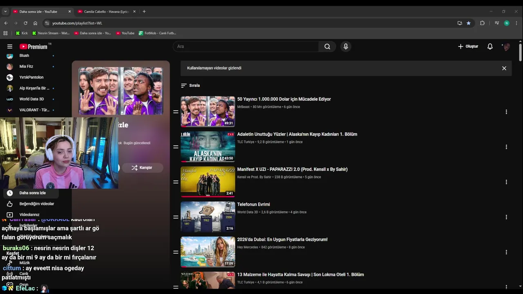Grab reorder handle of '2026'da Dubai' video
Image resolution: width=523 pixels, height=294 pixels.
click(176, 252)
